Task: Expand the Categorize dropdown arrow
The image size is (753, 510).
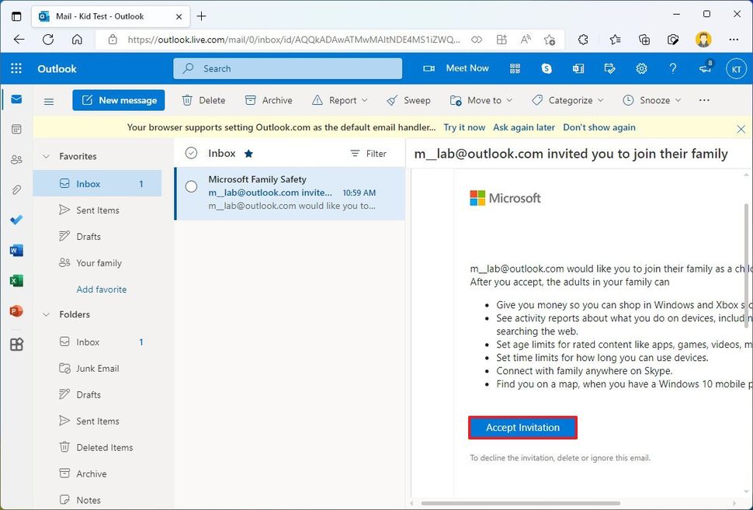Action: 599,101
